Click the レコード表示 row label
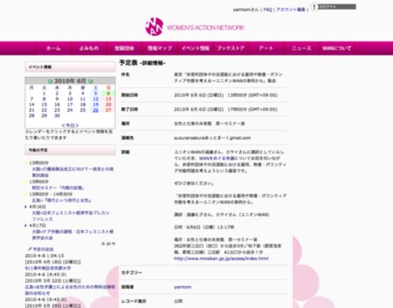The image size is (393, 308). [x=134, y=301]
